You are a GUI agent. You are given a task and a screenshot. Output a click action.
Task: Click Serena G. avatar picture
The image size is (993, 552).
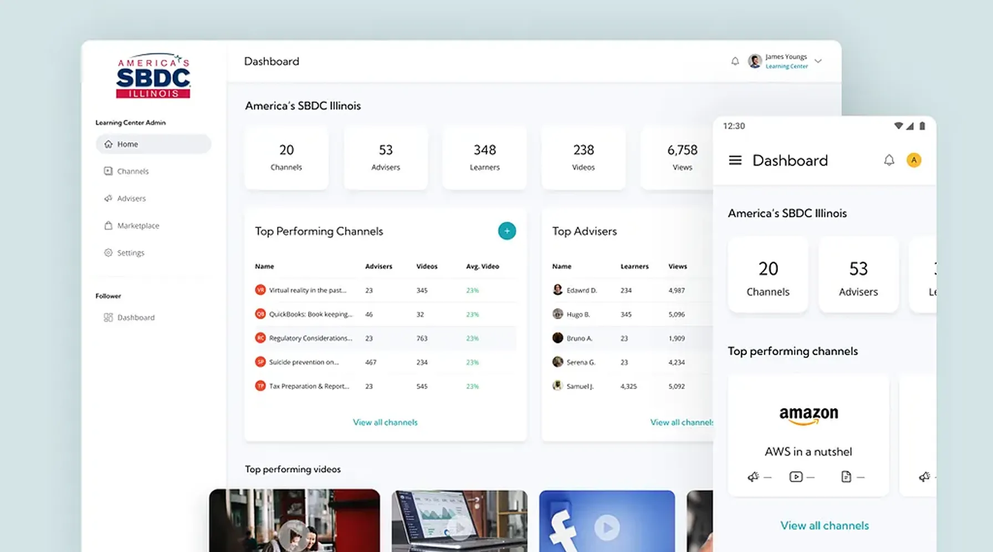pos(557,361)
